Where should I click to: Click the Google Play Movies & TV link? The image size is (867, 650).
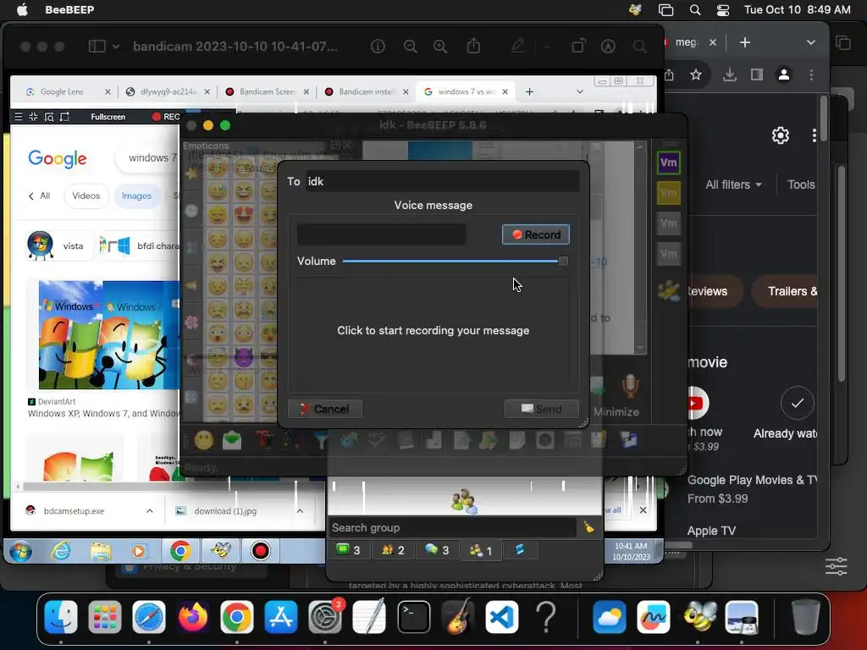pyautogui.click(x=753, y=481)
